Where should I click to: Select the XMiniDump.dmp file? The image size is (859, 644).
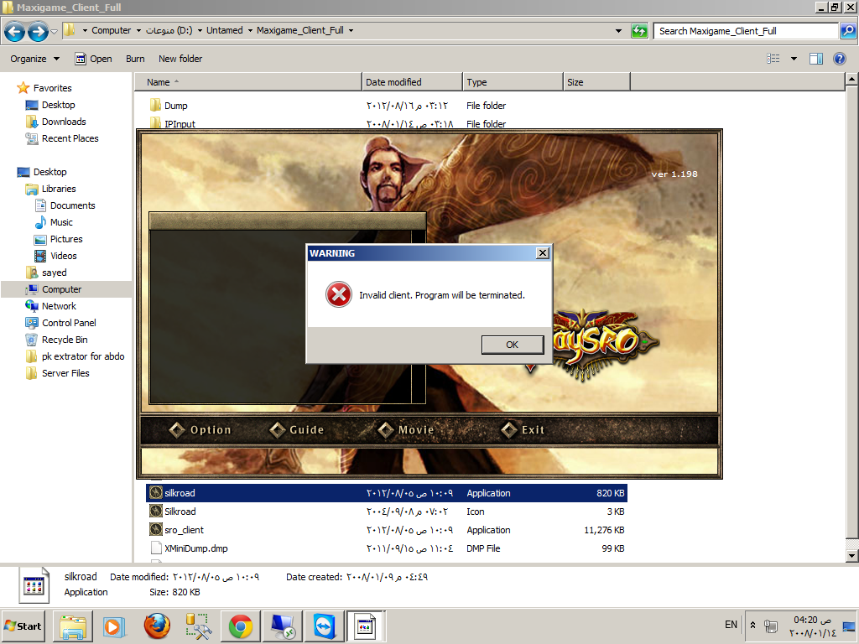(x=387, y=548)
